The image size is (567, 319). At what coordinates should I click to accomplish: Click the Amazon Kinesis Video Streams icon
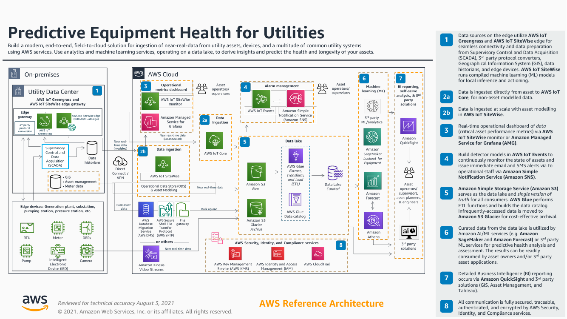(151, 254)
